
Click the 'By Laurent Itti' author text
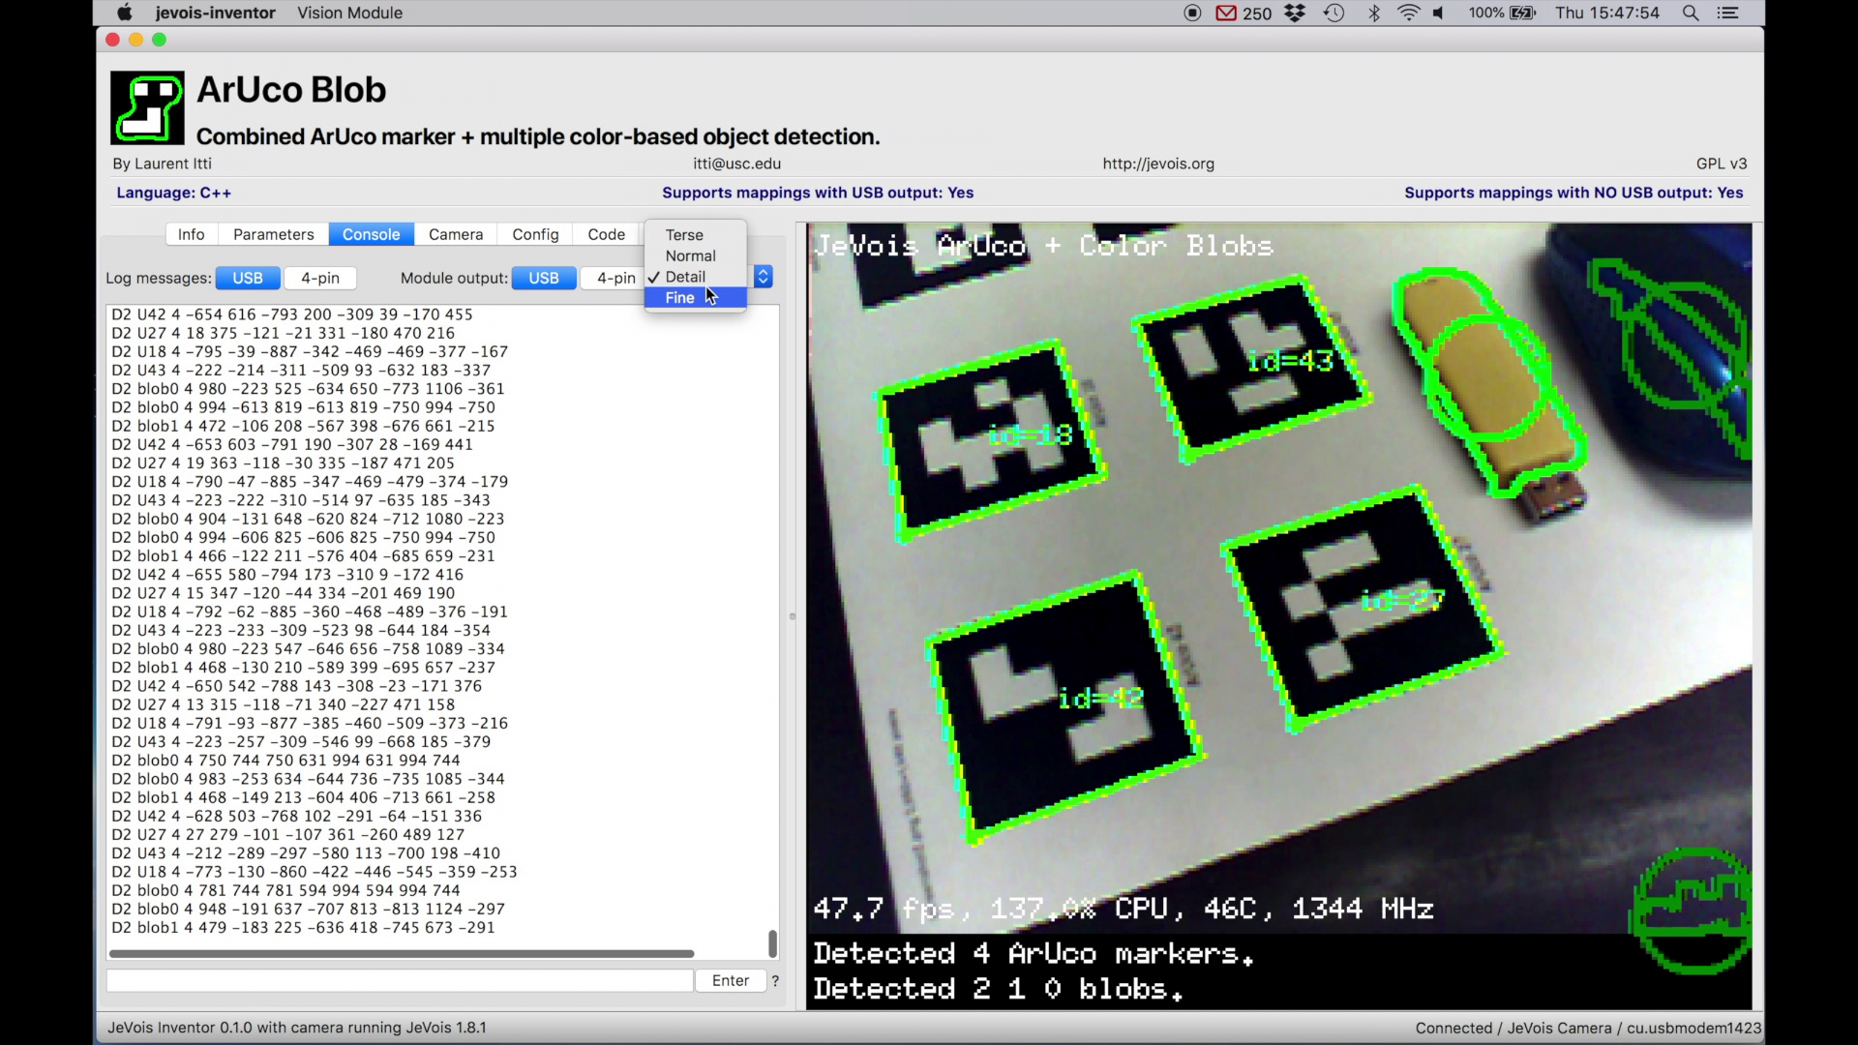click(x=162, y=164)
